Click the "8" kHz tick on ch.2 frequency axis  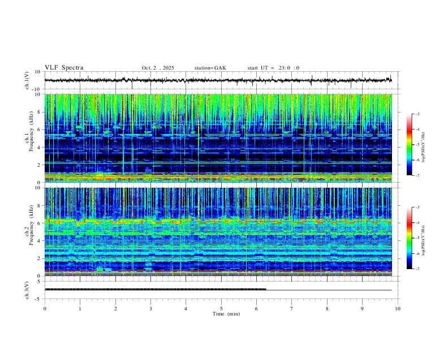(x=40, y=206)
